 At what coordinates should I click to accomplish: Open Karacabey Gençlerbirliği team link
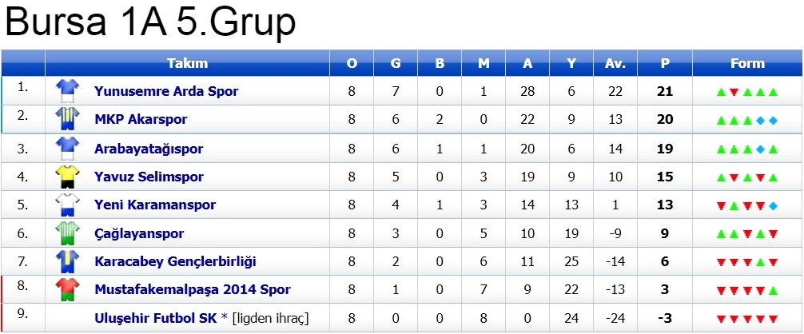(x=175, y=261)
